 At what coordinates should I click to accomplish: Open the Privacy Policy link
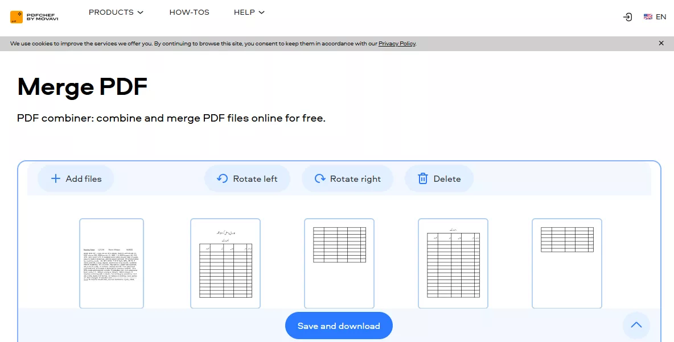pyautogui.click(x=397, y=43)
